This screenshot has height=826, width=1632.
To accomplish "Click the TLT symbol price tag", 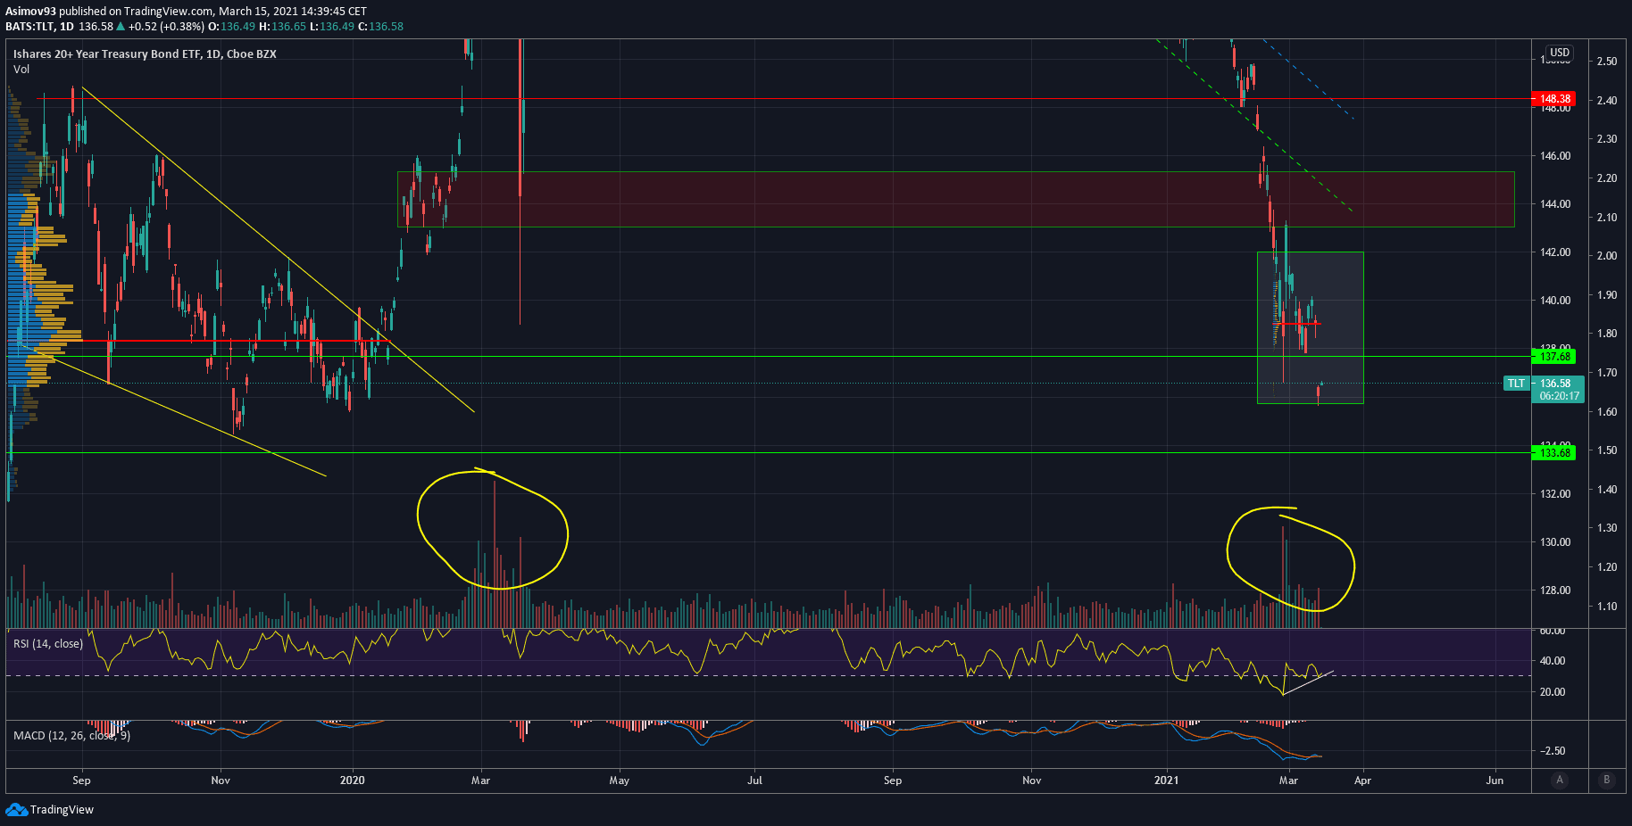I will [1516, 384].
